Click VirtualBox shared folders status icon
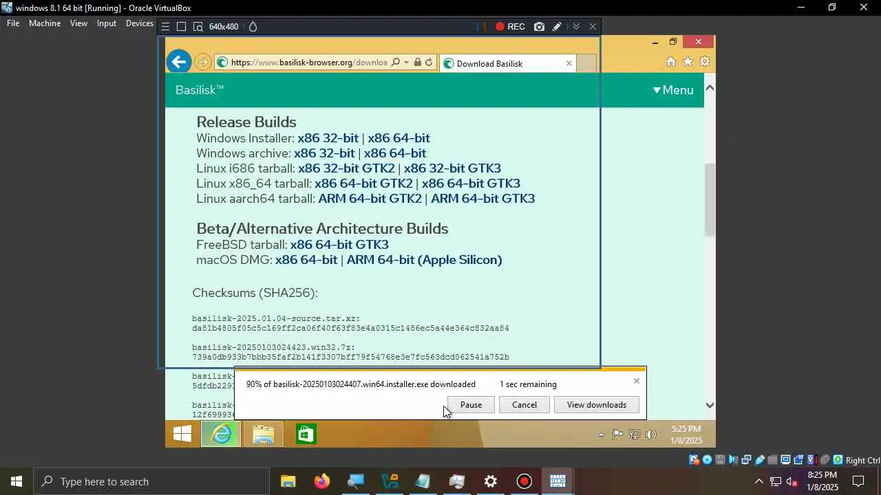881x495 pixels. point(772,460)
